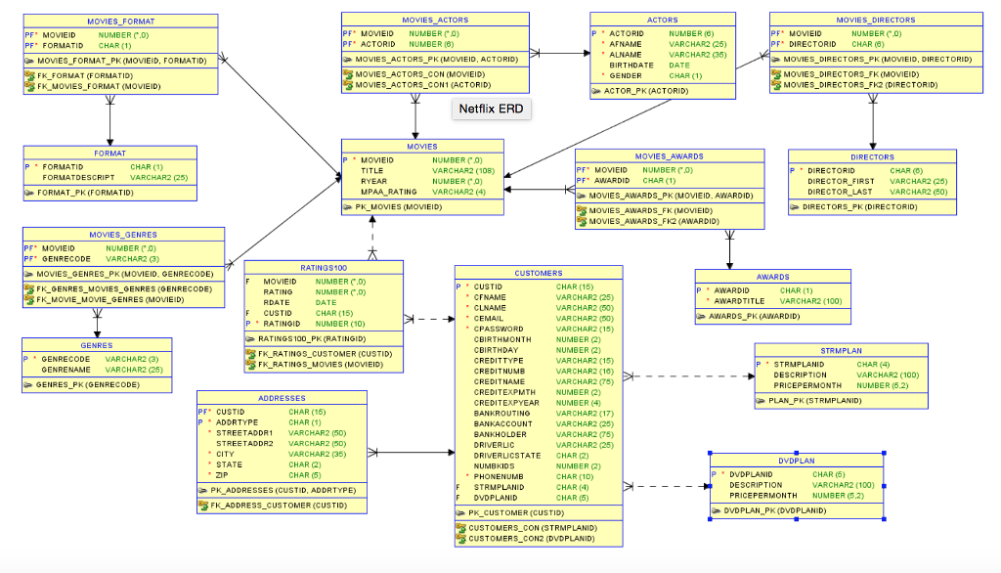Click the key icon beside ACTOR_PK
This screenshot has height=573, width=1001.
596,91
